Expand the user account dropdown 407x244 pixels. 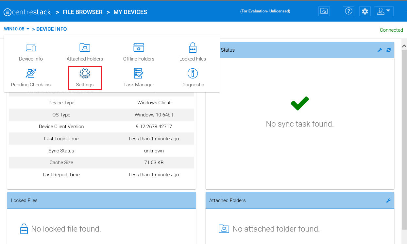(x=383, y=11)
